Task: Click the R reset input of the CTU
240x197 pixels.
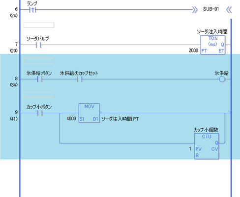Action: pos(197,155)
